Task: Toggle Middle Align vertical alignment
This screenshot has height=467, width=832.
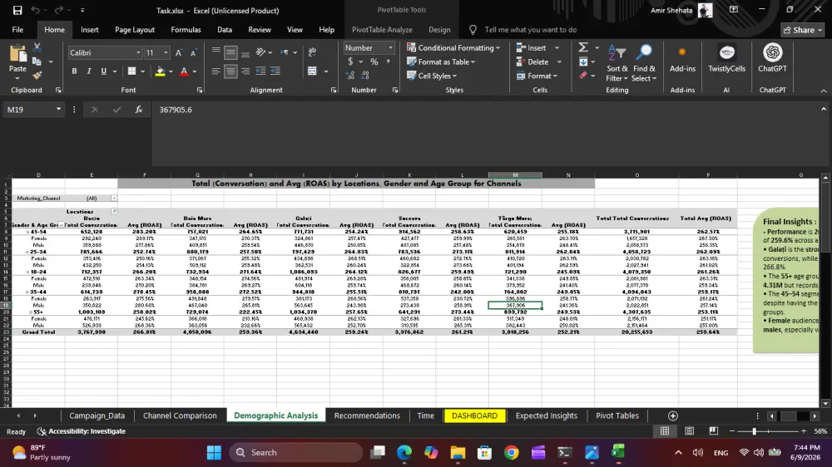Action: point(230,52)
